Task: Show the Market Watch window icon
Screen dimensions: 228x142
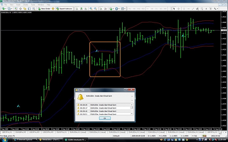Action: (x=16, y=9)
